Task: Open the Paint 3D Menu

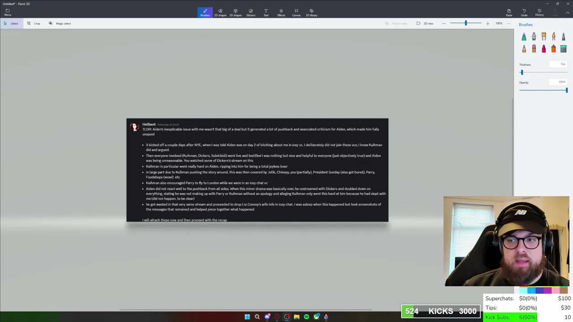Action: pos(8,13)
